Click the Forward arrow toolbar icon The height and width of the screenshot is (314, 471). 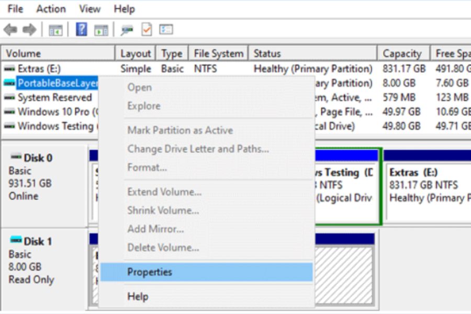point(29,30)
